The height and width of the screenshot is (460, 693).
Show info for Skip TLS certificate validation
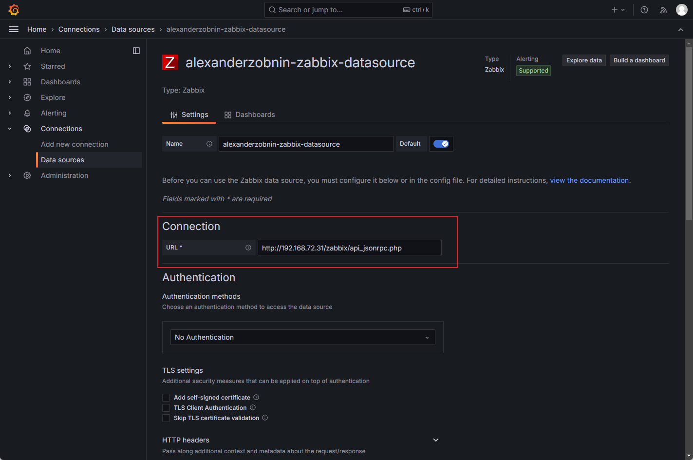coord(265,418)
